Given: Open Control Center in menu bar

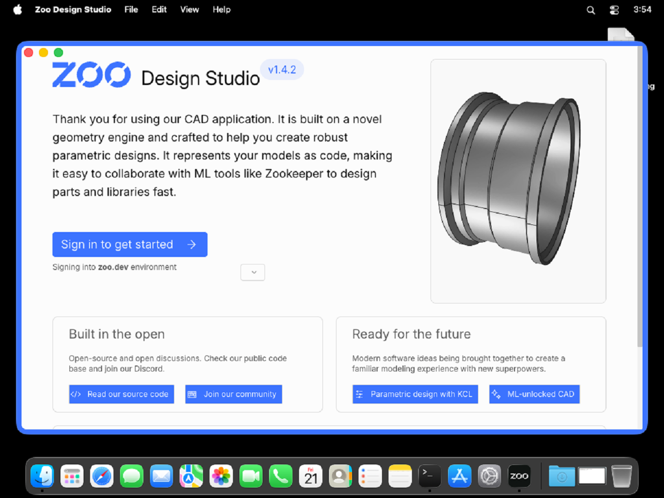Looking at the screenshot, I should tap(614, 10).
